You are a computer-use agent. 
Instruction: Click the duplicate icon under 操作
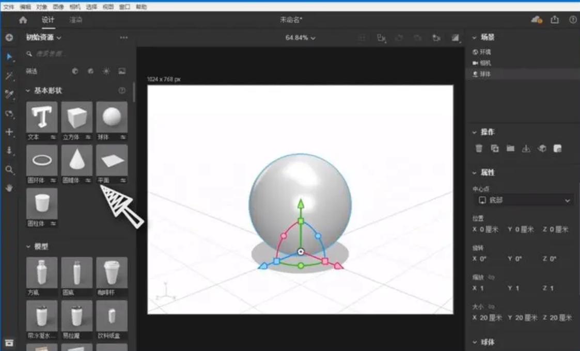[495, 148]
